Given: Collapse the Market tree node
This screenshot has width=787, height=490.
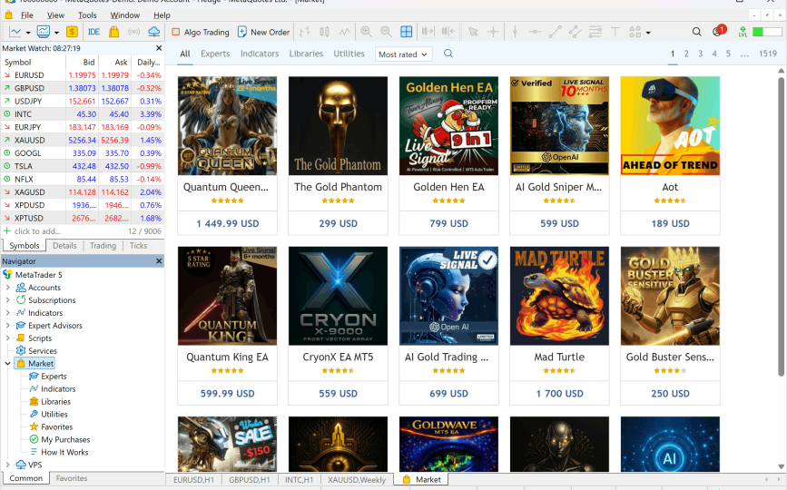Looking at the screenshot, I should point(7,363).
